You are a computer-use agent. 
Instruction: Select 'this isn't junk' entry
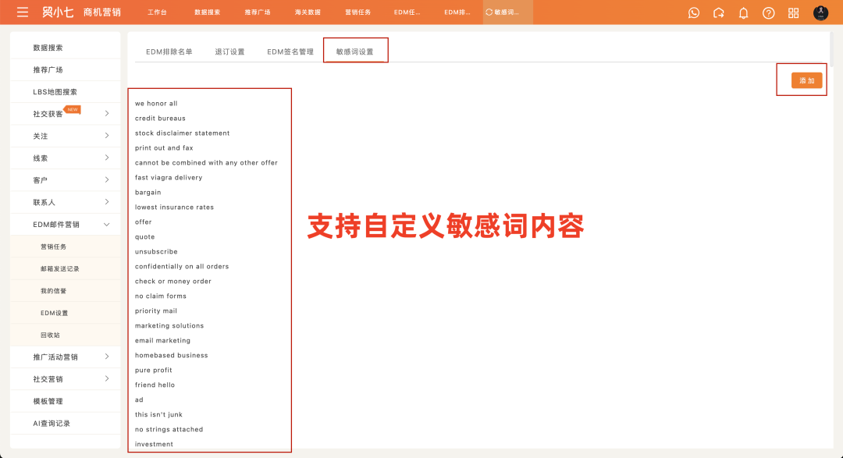pos(158,414)
